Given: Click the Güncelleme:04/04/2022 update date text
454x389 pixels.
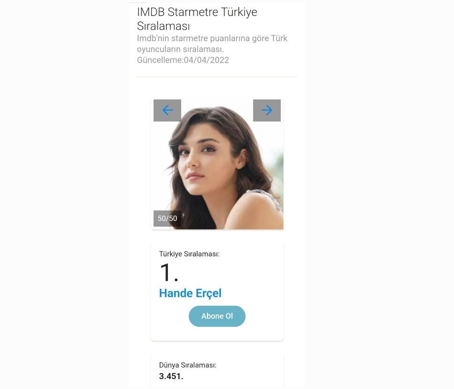Looking at the screenshot, I should click(183, 60).
